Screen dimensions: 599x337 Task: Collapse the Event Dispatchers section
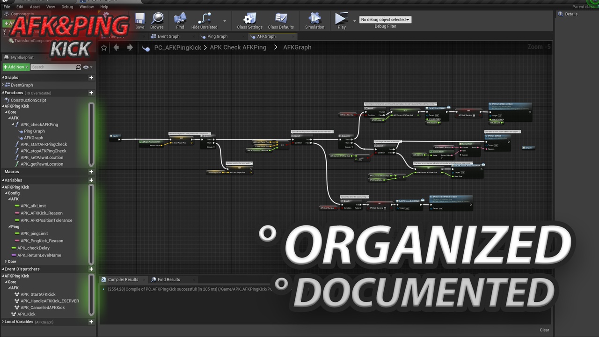(3, 269)
